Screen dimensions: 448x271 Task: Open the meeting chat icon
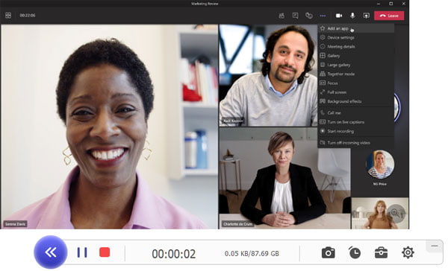pos(295,16)
